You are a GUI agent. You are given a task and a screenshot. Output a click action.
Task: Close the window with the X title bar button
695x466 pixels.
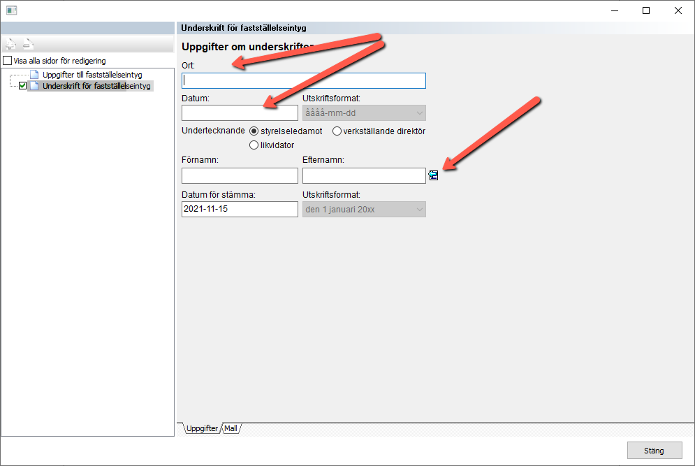coord(678,10)
